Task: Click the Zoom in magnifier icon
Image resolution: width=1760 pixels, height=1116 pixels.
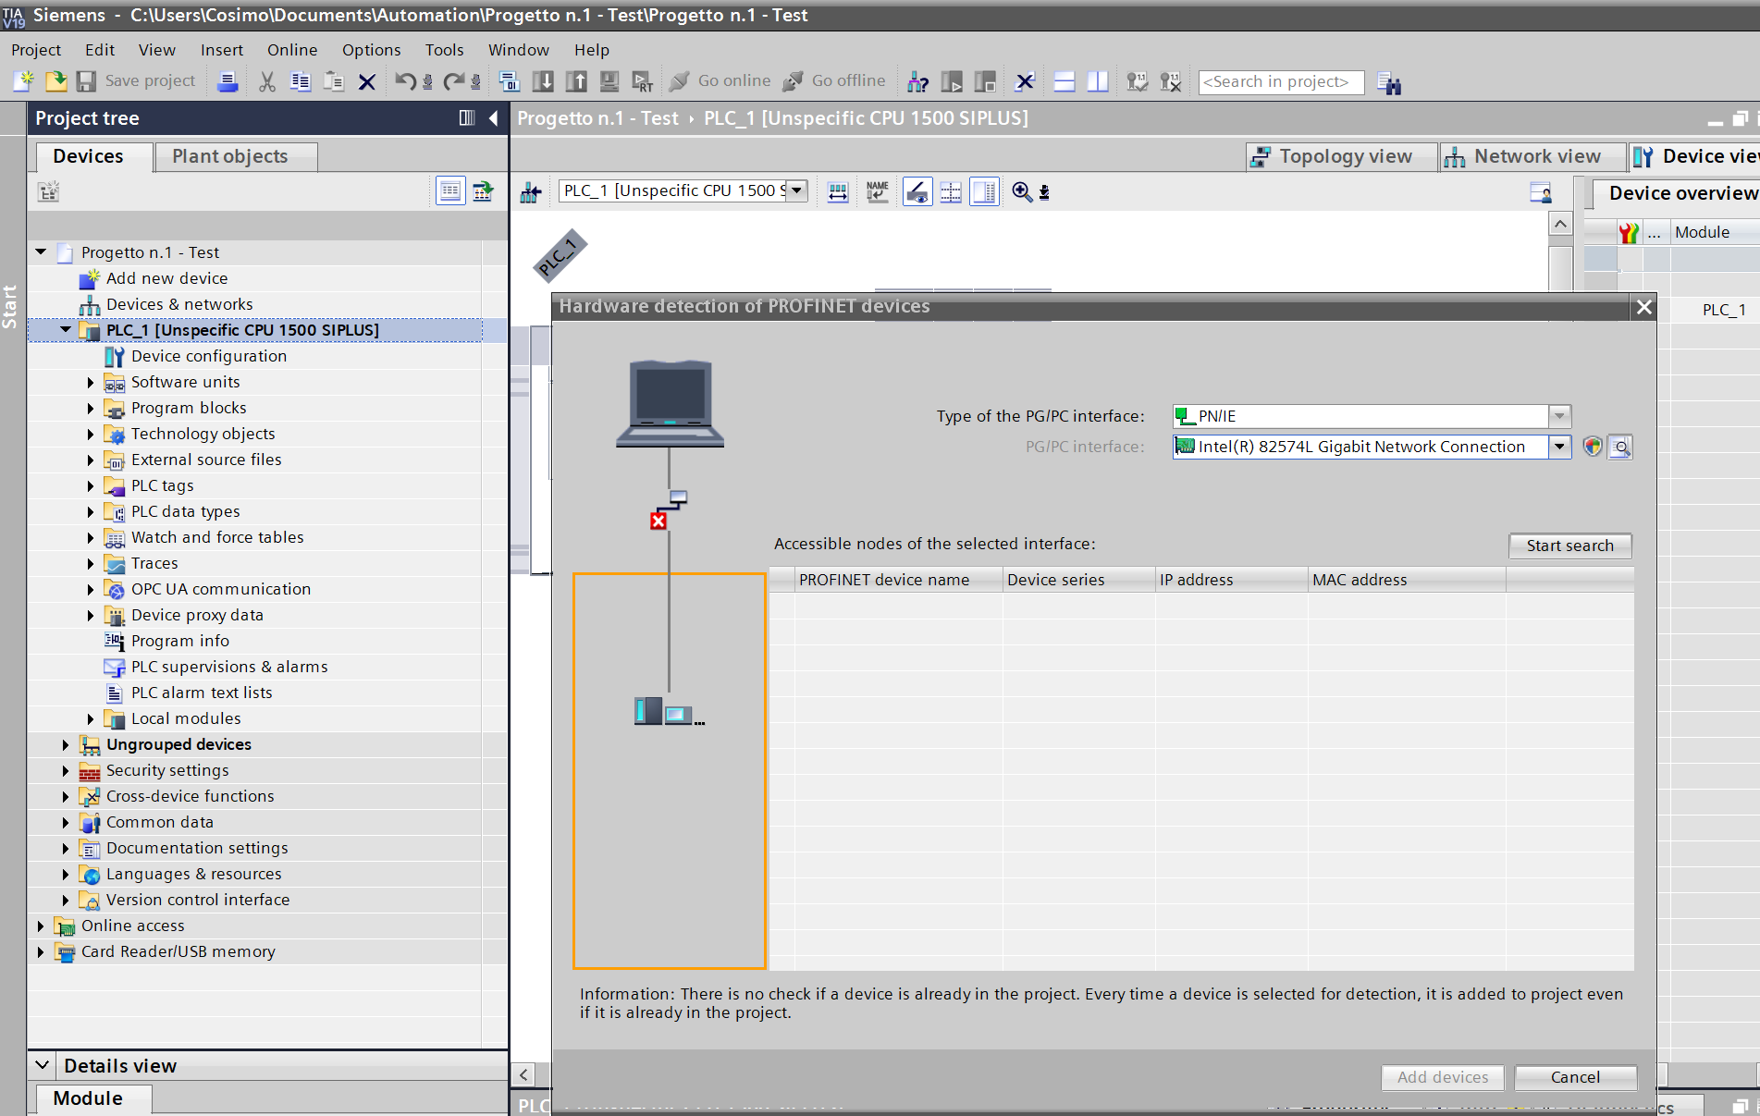Action: click(x=1021, y=191)
